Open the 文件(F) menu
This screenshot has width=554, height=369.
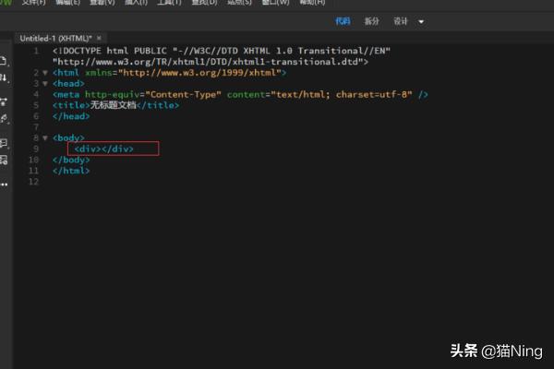(x=34, y=2)
